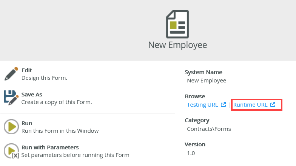
Task: Click the Run with Parameters play icon
Action: [x=11, y=151]
